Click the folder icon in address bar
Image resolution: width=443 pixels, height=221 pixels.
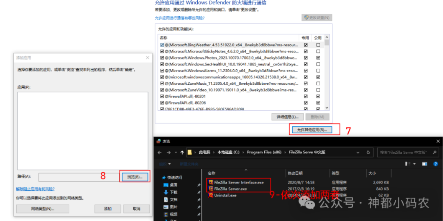[190, 152]
